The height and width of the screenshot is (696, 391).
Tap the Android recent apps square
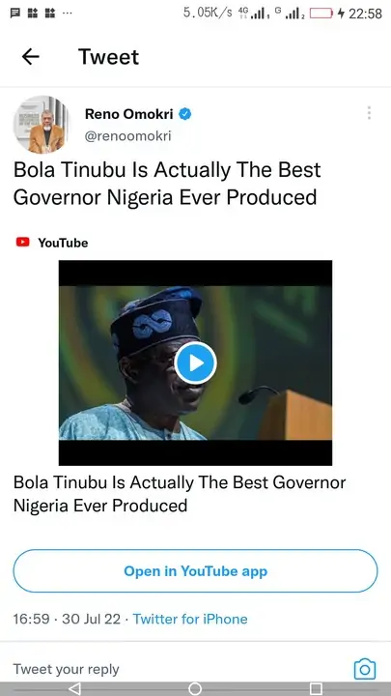316,688
